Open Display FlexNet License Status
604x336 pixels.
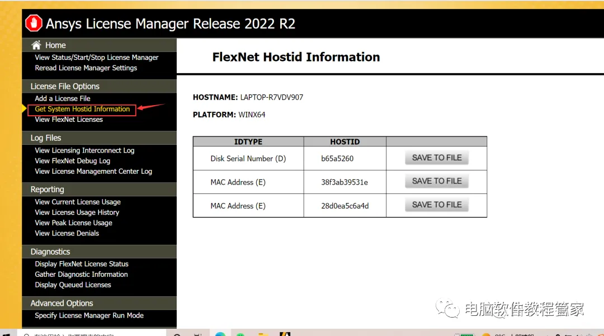point(81,264)
